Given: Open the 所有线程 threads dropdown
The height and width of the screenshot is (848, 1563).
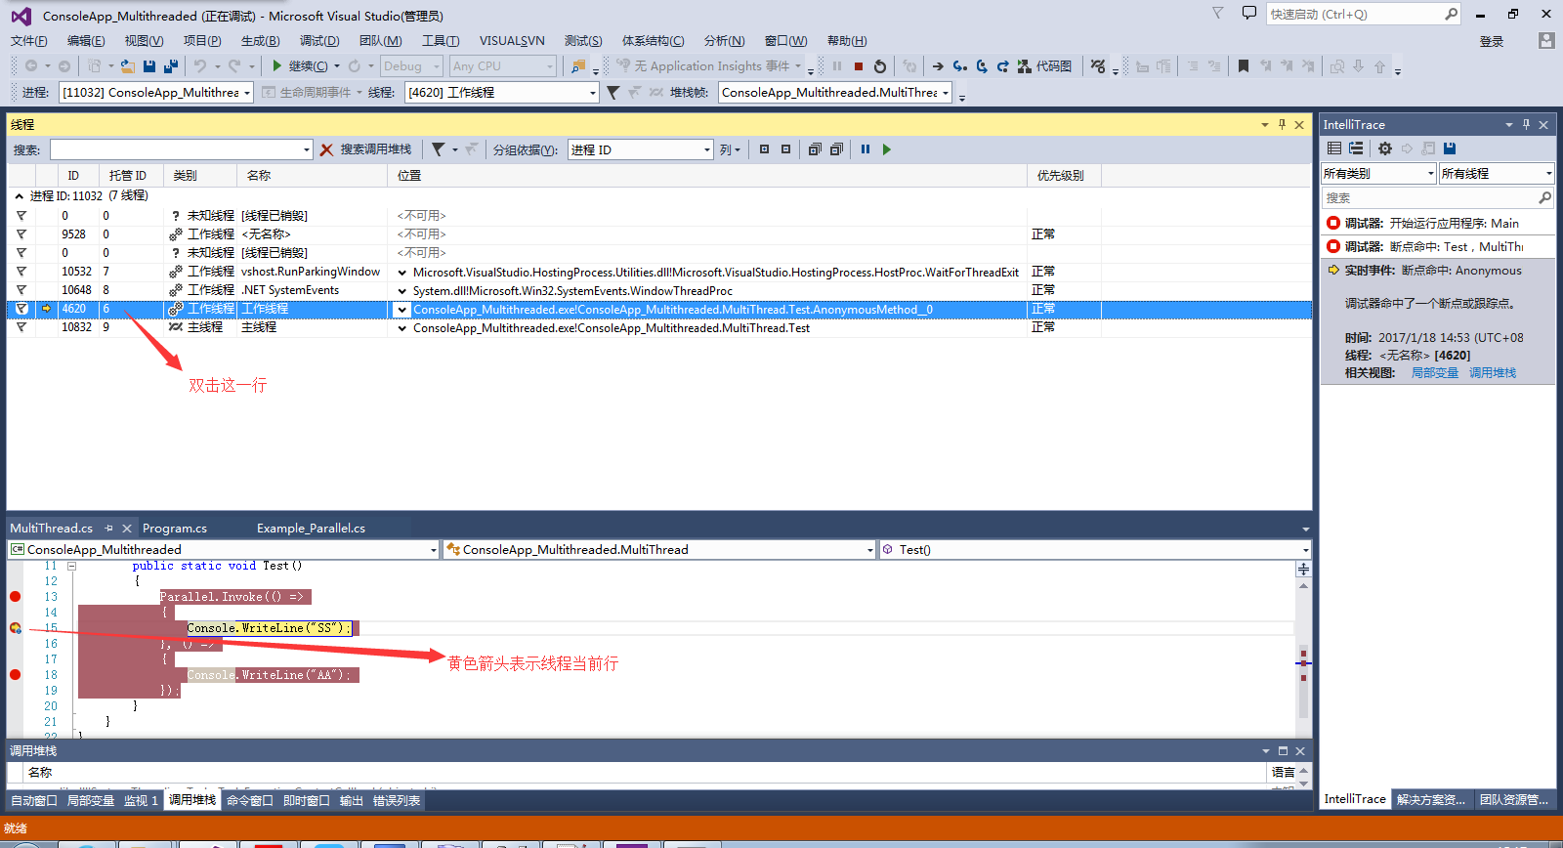Looking at the screenshot, I should click(1497, 173).
